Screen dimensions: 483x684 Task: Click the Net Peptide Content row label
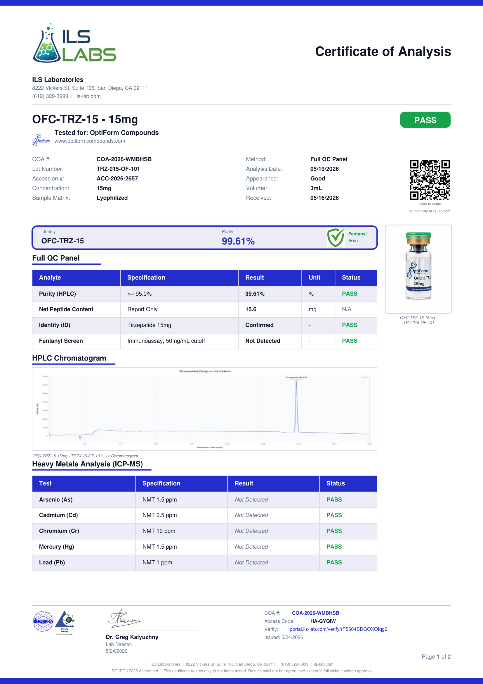(66, 309)
